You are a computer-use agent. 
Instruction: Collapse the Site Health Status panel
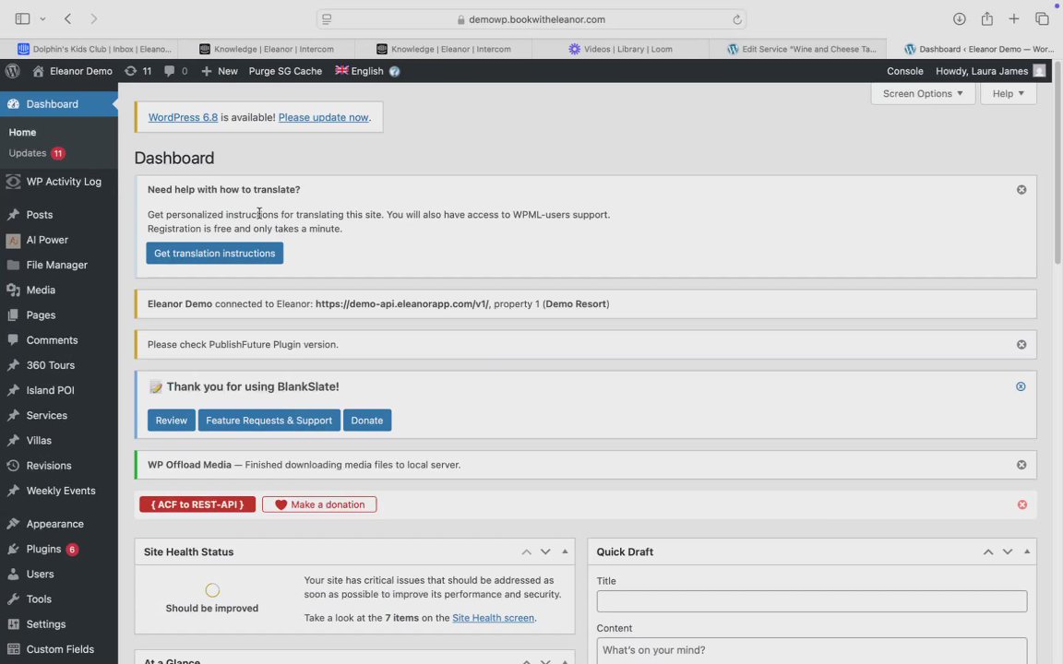565,551
